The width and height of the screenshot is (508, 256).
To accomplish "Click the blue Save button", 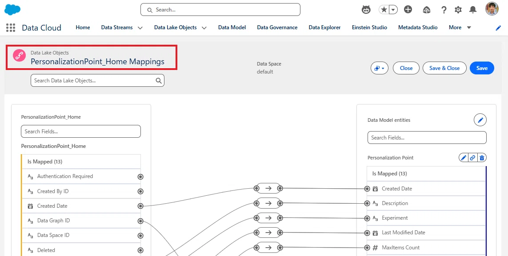I will [x=482, y=68].
